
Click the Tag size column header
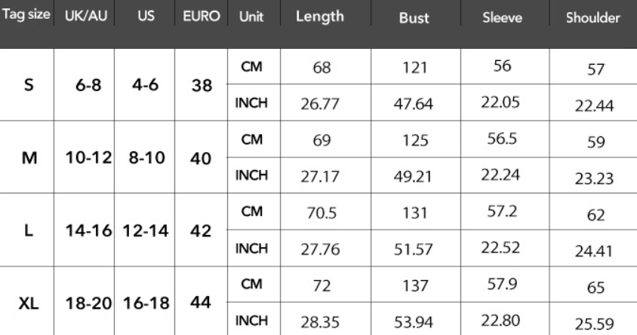pyautogui.click(x=26, y=14)
